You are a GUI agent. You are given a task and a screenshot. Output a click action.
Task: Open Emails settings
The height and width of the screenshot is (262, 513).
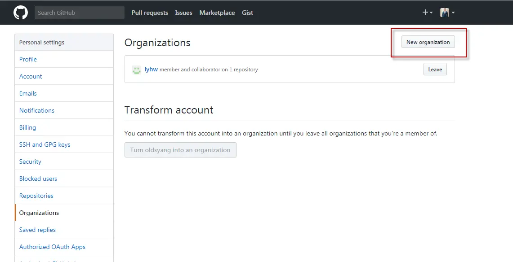click(64, 93)
